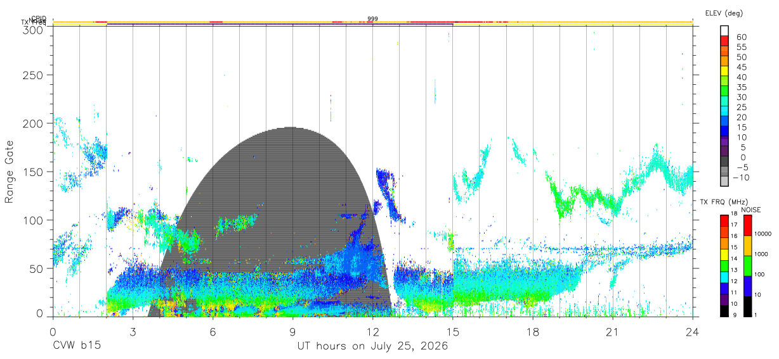Click y-axis tick label 50
Viewport: 779px width, 359px height.
(x=35, y=268)
